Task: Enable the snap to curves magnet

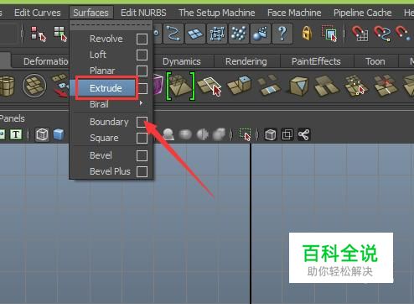Action: pyautogui.click(x=382, y=34)
